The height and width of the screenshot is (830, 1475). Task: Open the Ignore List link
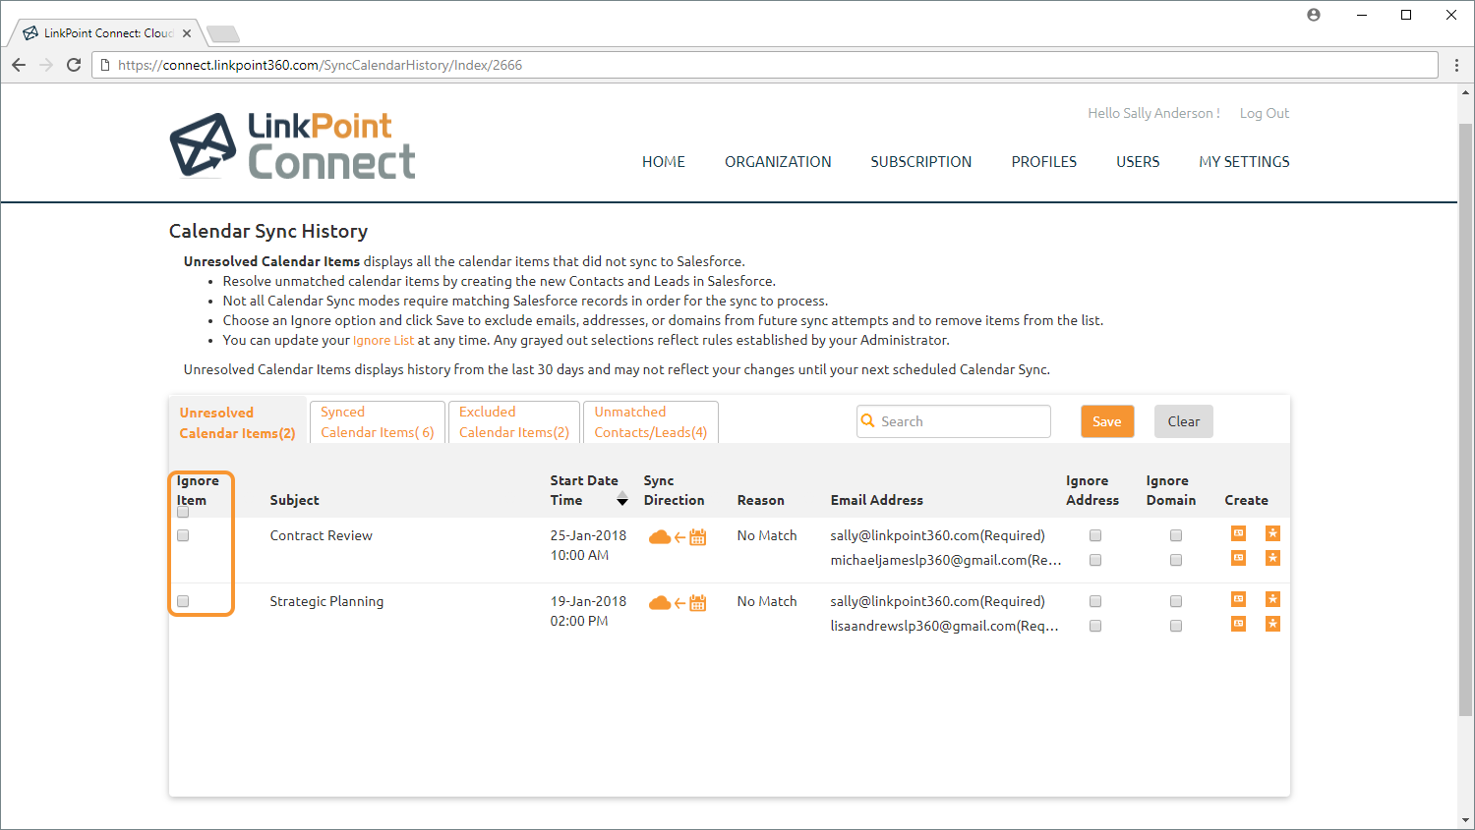[x=383, y=340]
